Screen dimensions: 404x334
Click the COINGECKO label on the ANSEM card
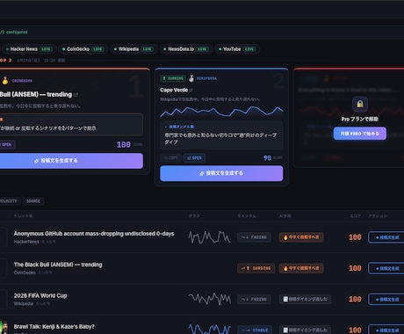point(22,81)
